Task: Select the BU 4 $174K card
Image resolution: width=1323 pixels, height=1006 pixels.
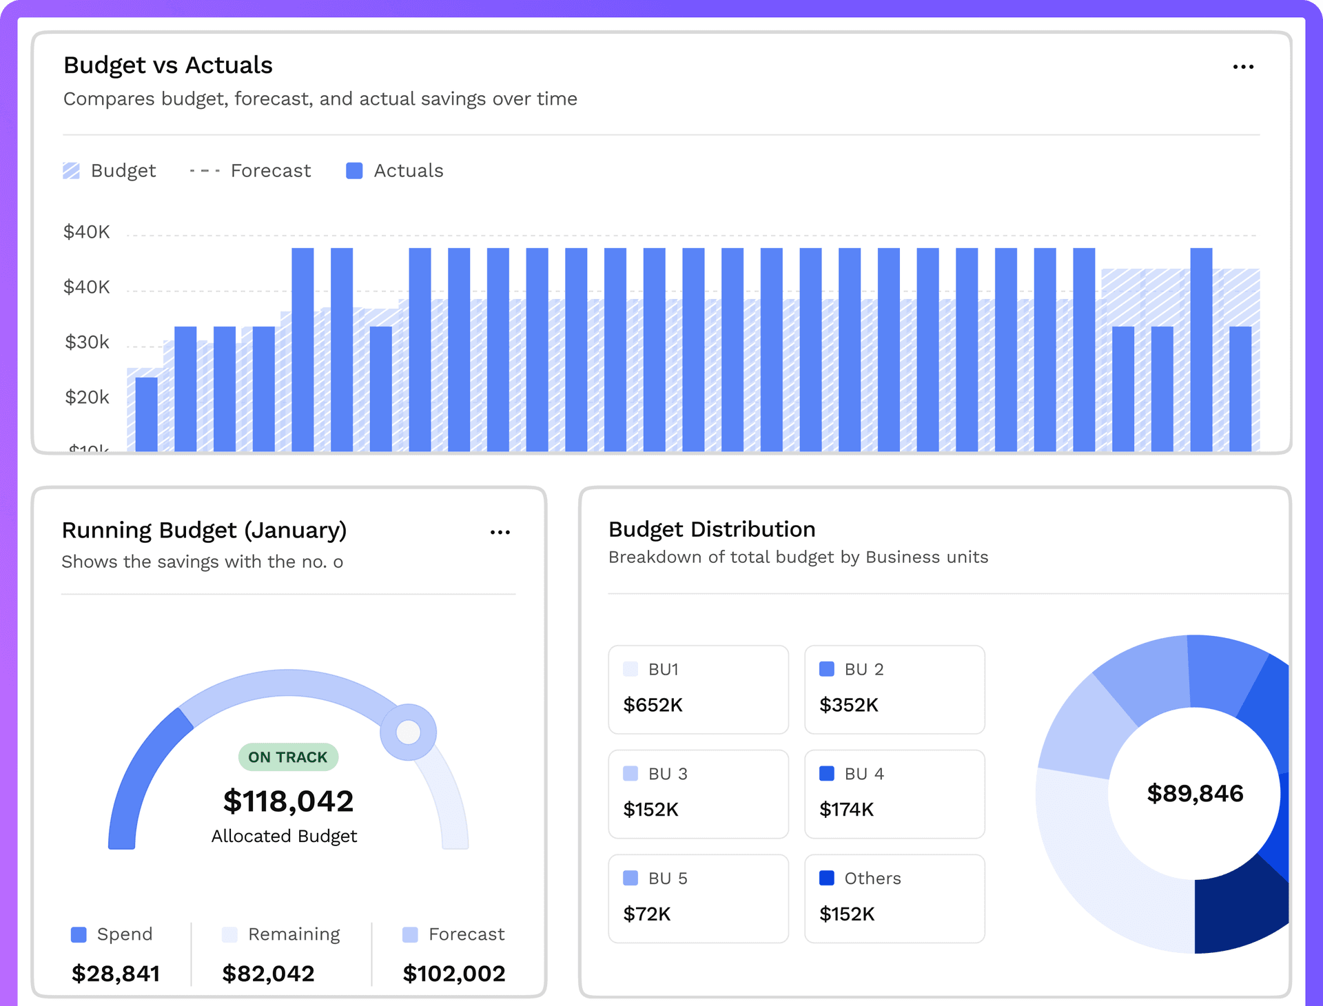Action: [x=894, y=794]
